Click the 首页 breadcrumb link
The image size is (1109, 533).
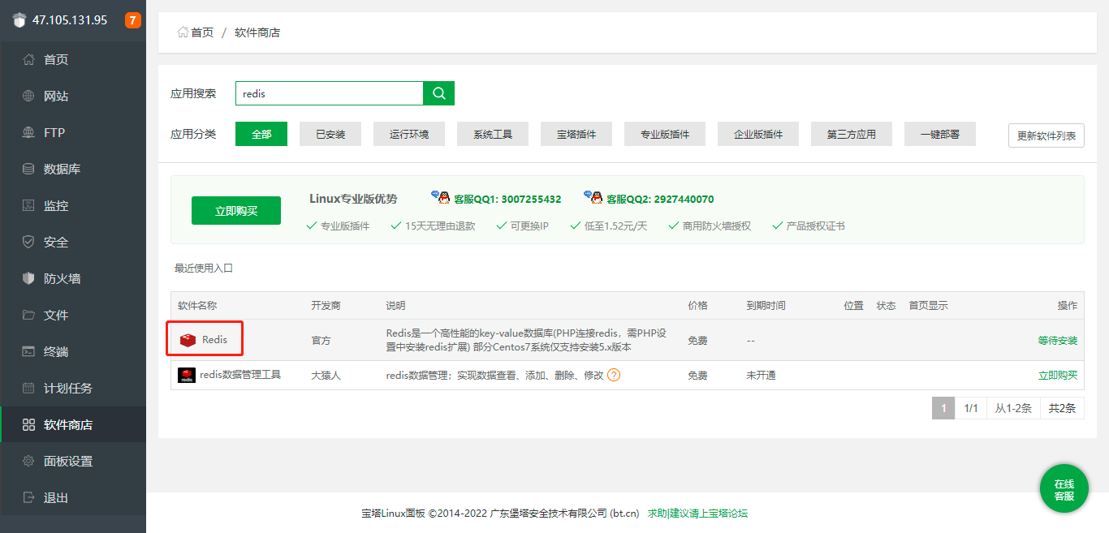point(202,32)
